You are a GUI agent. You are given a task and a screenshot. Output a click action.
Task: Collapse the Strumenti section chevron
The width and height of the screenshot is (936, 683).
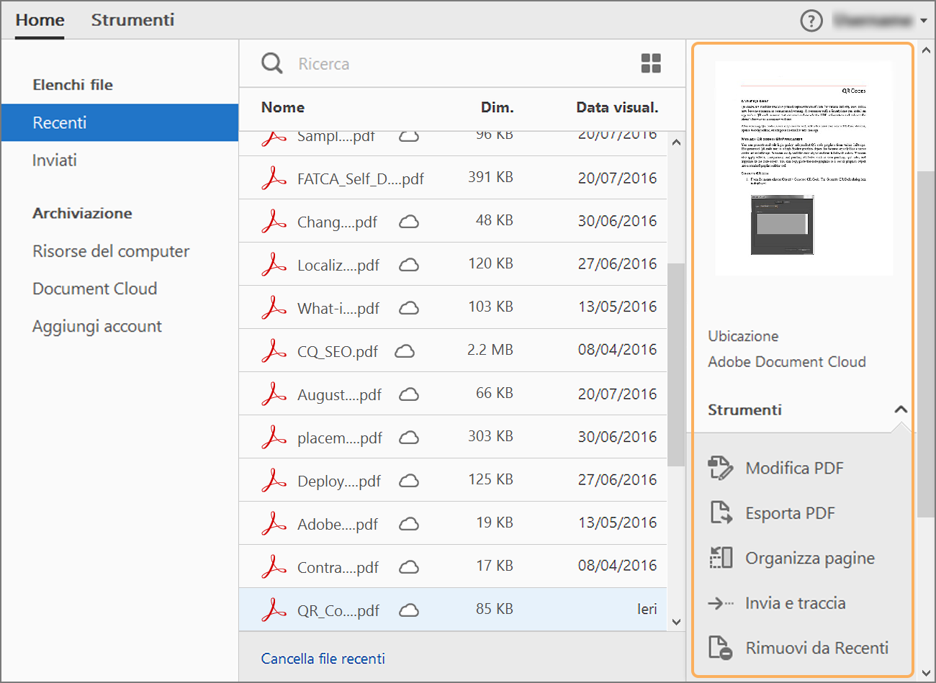coord(900,410)
